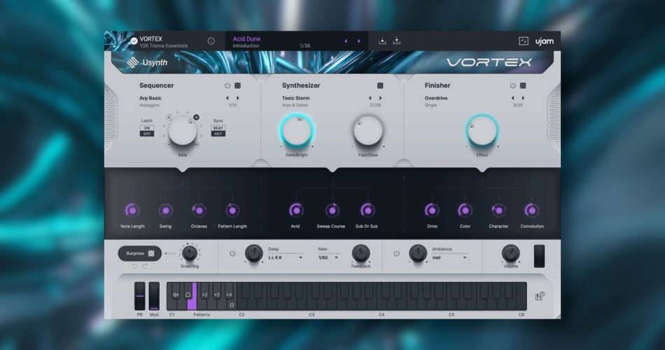This screenshot has width=665, height=350.
Task: Open the Rate dropdown set to 1/8D
Action: (328, 258)
